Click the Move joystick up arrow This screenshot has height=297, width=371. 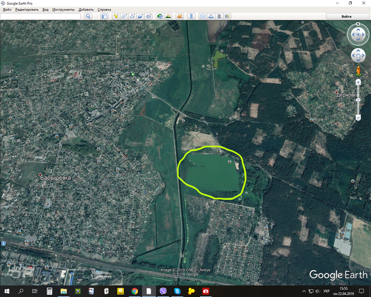tap(358, 50)
